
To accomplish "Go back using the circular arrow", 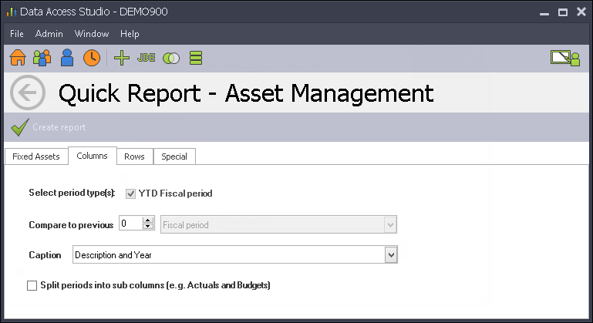I will (28, 93).
